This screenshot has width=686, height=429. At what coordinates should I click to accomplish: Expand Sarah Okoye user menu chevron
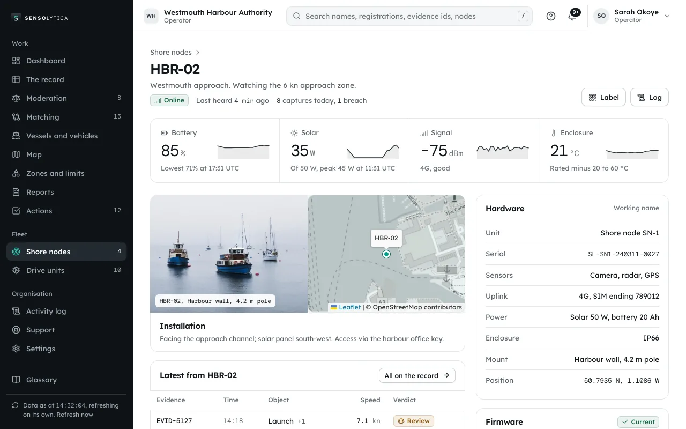click(667, 16)
